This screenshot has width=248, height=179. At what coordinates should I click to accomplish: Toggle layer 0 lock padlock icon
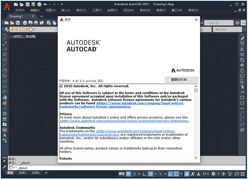[26, 30]
